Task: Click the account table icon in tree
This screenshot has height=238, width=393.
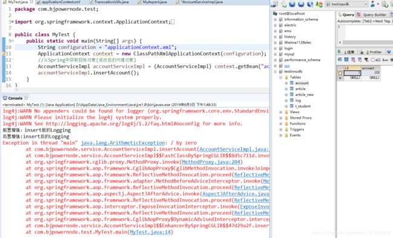Action: 292,83
